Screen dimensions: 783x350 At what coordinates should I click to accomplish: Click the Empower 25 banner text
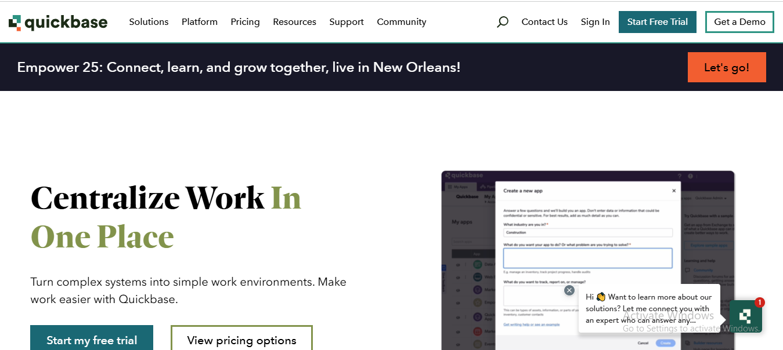point(239,67)
